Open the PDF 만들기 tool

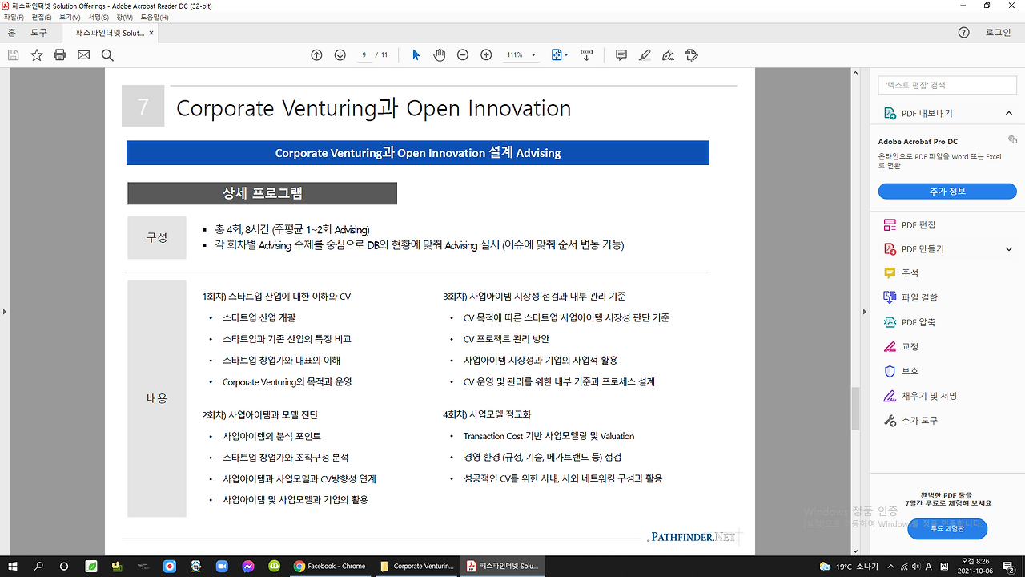914,249
